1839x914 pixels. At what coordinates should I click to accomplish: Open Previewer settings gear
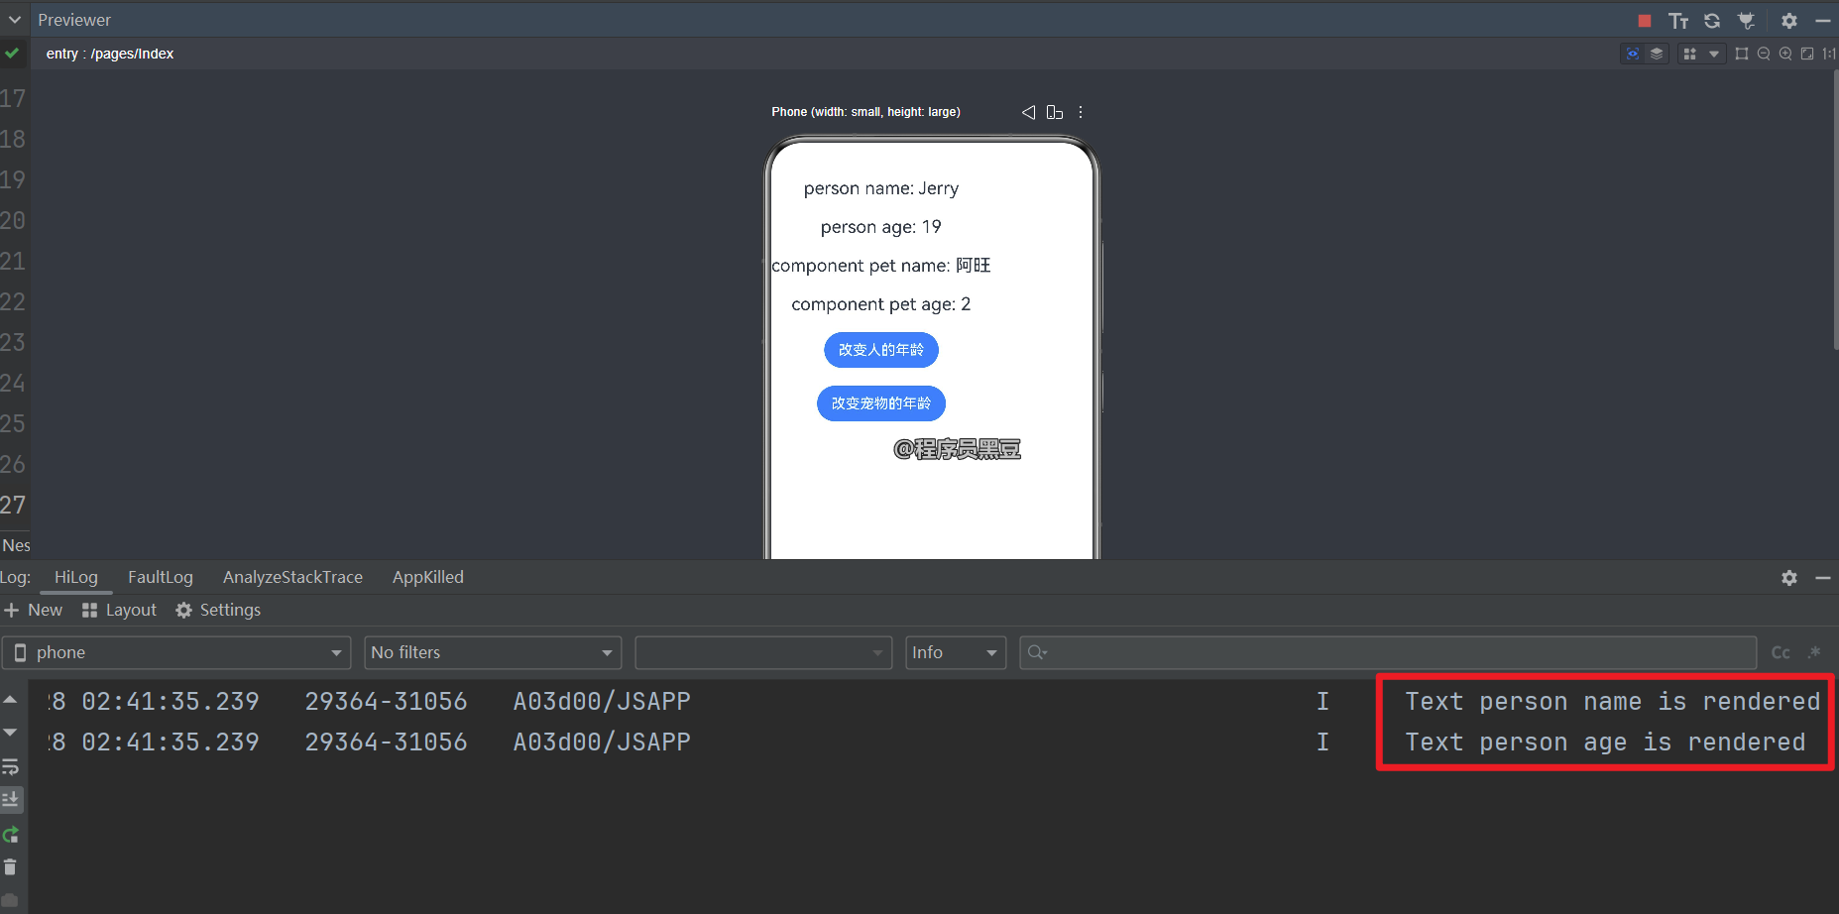(1789, 20)
